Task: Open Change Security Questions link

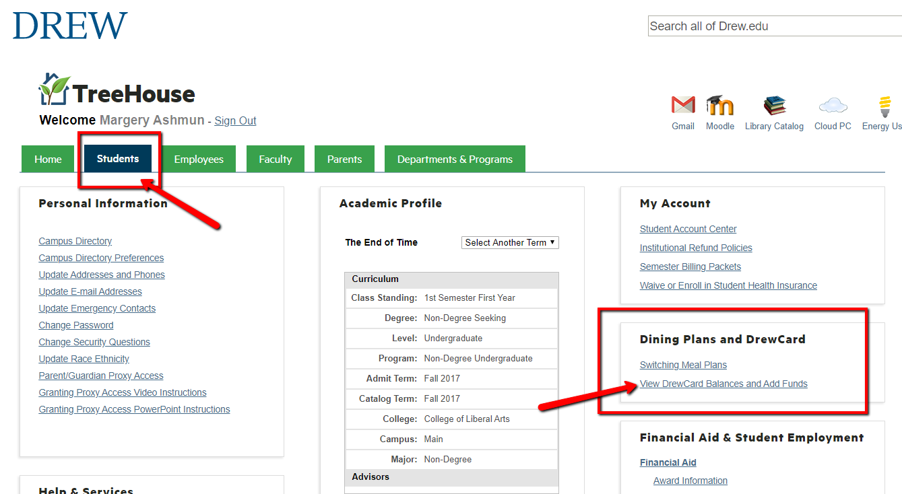Action: click(94, 342)
